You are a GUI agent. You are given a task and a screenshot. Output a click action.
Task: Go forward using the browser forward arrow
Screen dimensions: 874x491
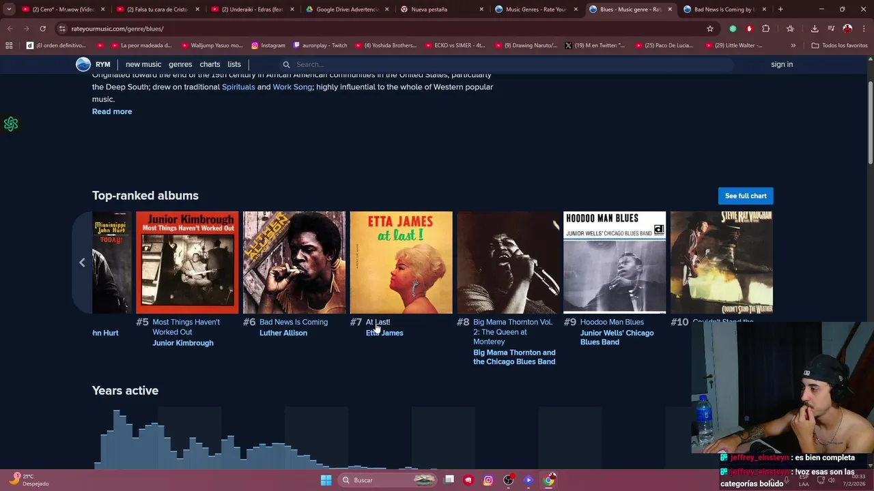click(x=26, y=29)
